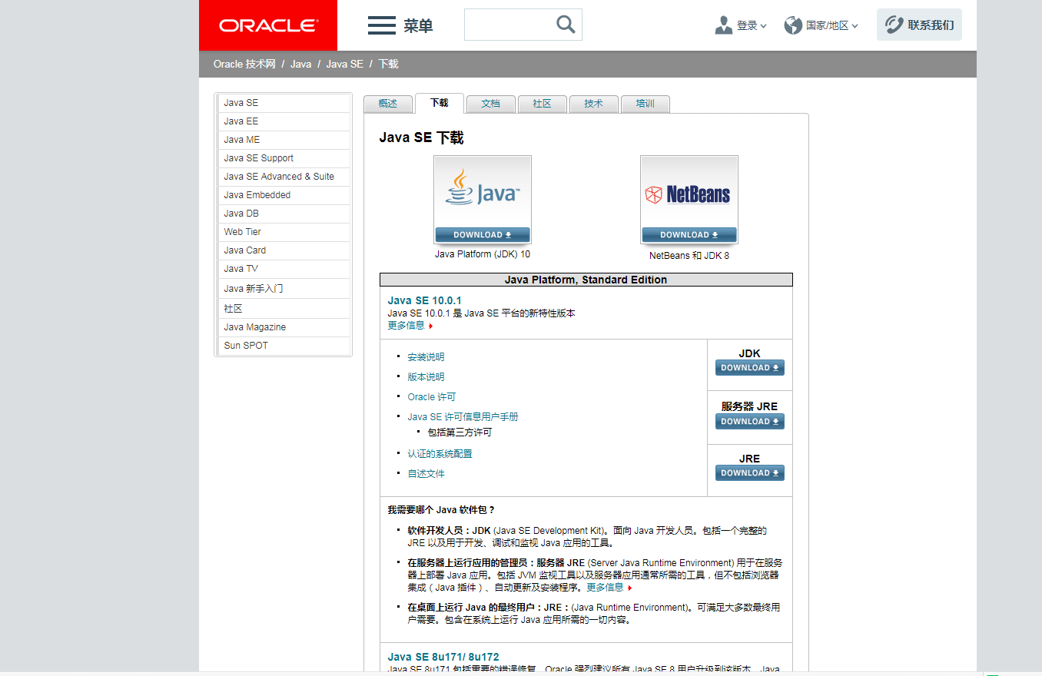Open Java 新手入门 in the sidebar
1042x676 pixels.
[284, 289]
